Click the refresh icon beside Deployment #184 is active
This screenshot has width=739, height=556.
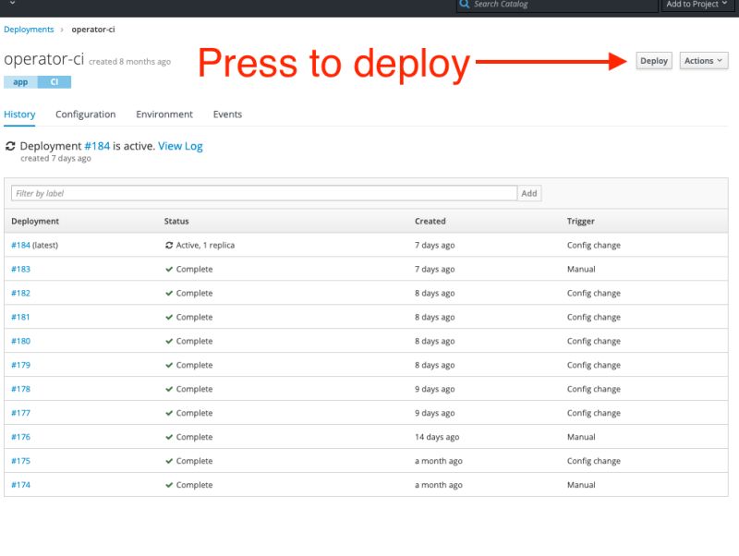10,146
